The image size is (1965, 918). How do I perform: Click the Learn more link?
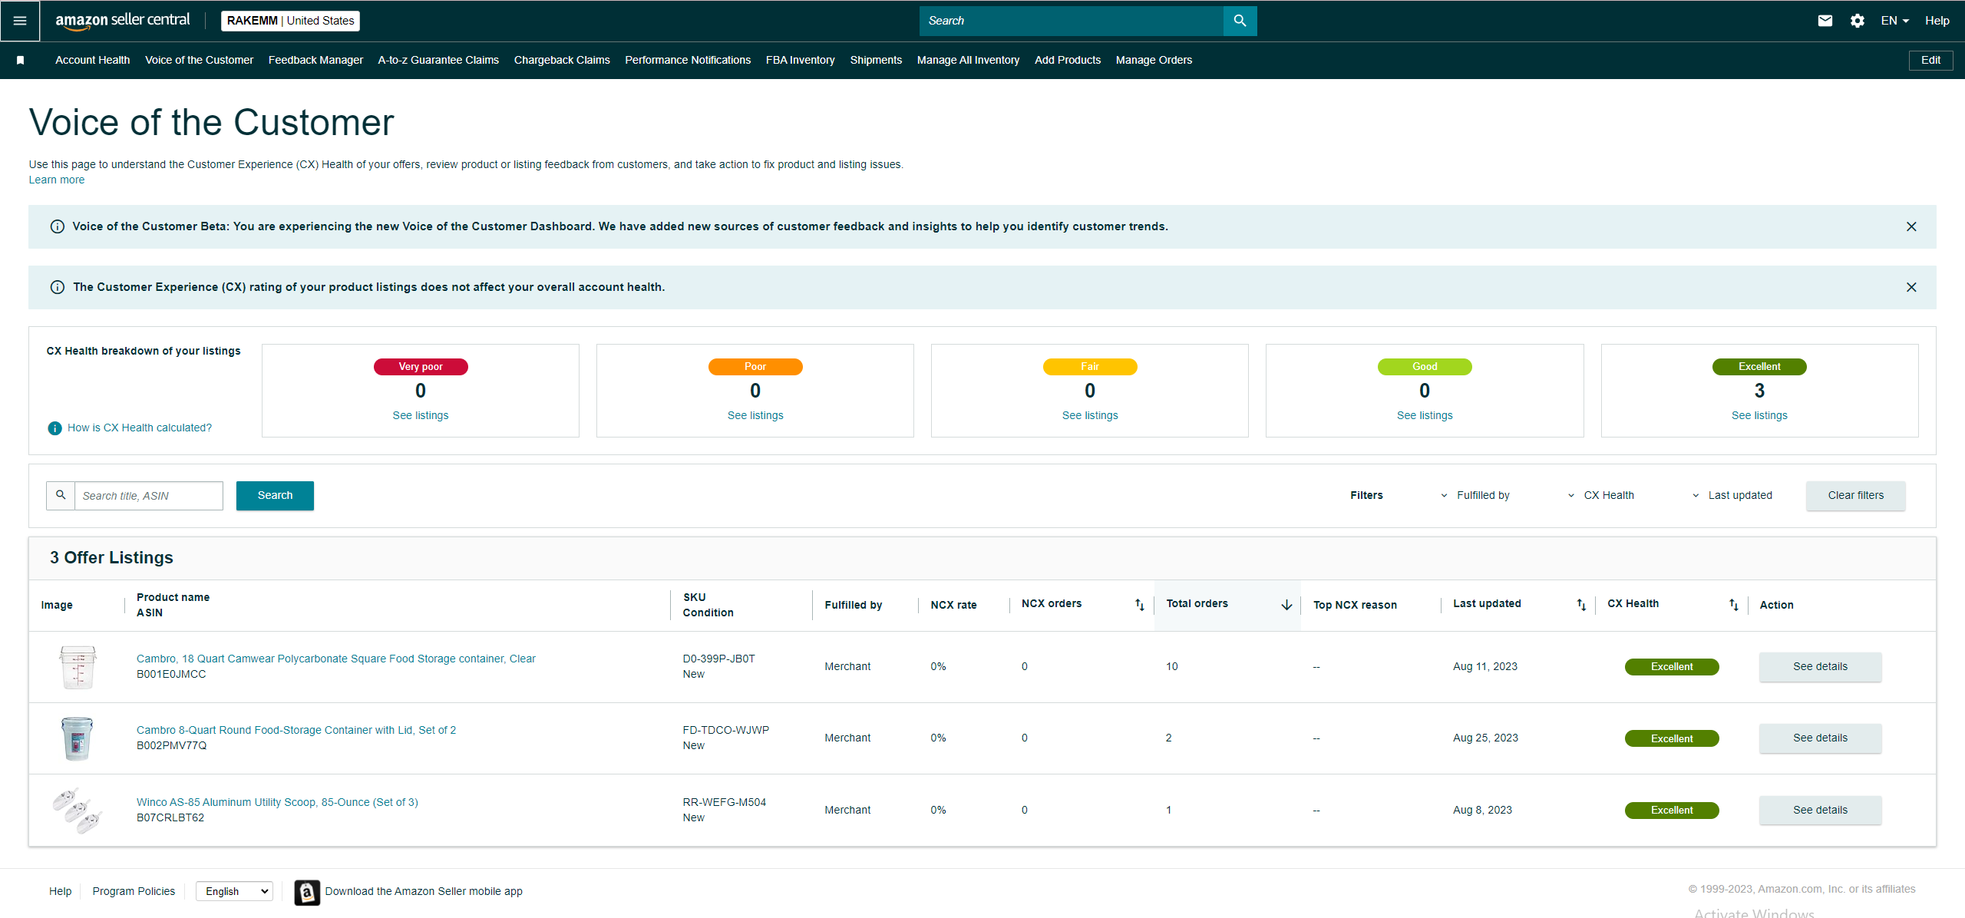click(57, 180)
